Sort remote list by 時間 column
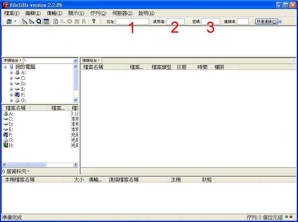The width and height of the screenshot is (298, 222). click(203, 67)
